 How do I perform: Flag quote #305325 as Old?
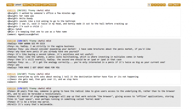click(47, 74)
